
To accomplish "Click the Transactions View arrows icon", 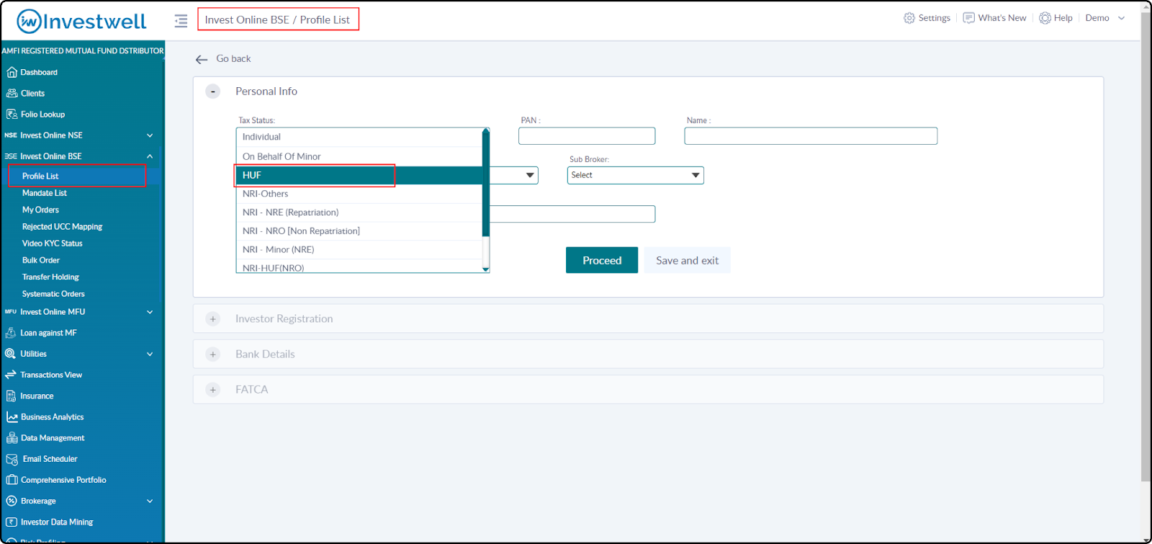I will click(10, 375).
